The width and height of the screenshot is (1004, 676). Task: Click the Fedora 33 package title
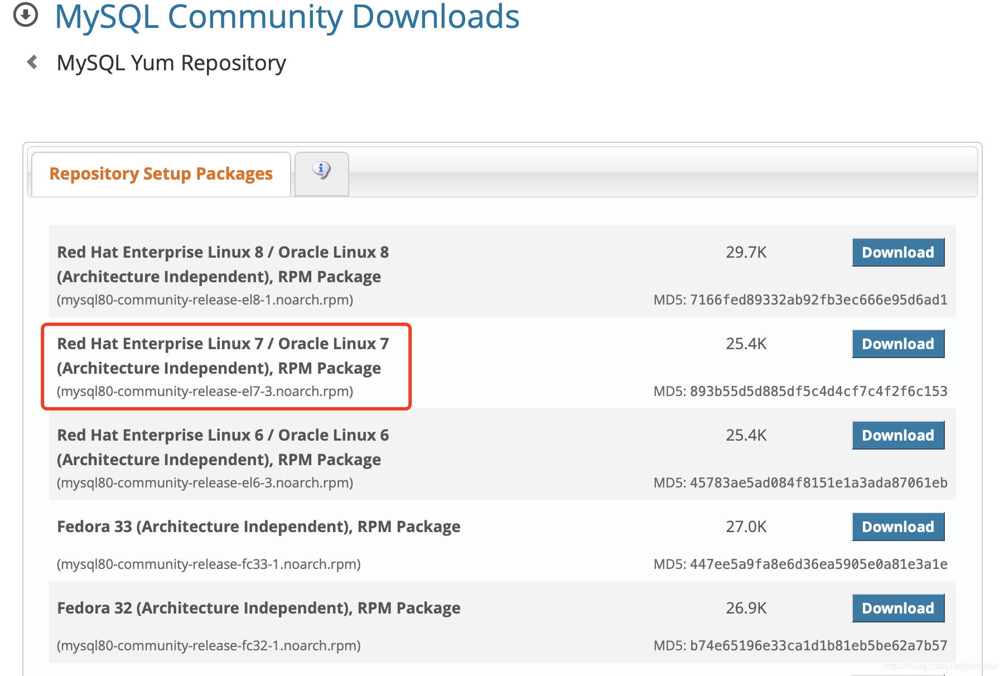click(259, 527)
